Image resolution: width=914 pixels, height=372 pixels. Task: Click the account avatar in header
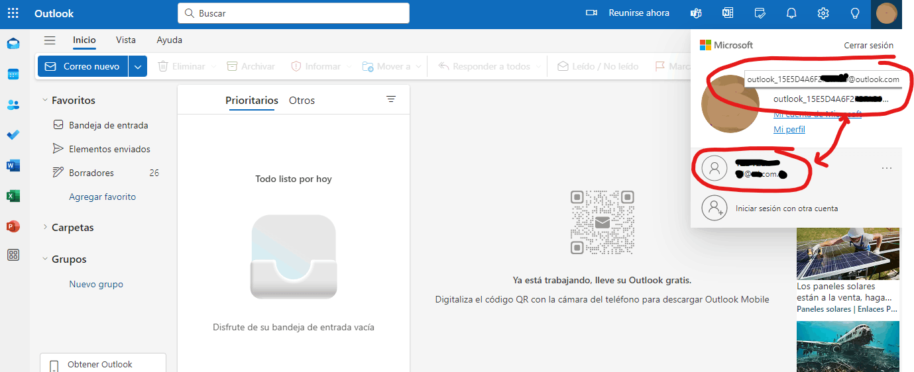click(x=886, y=13)
